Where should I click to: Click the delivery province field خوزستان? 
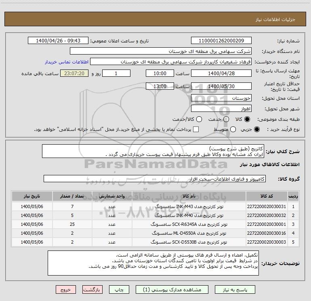tap(221, 98)
